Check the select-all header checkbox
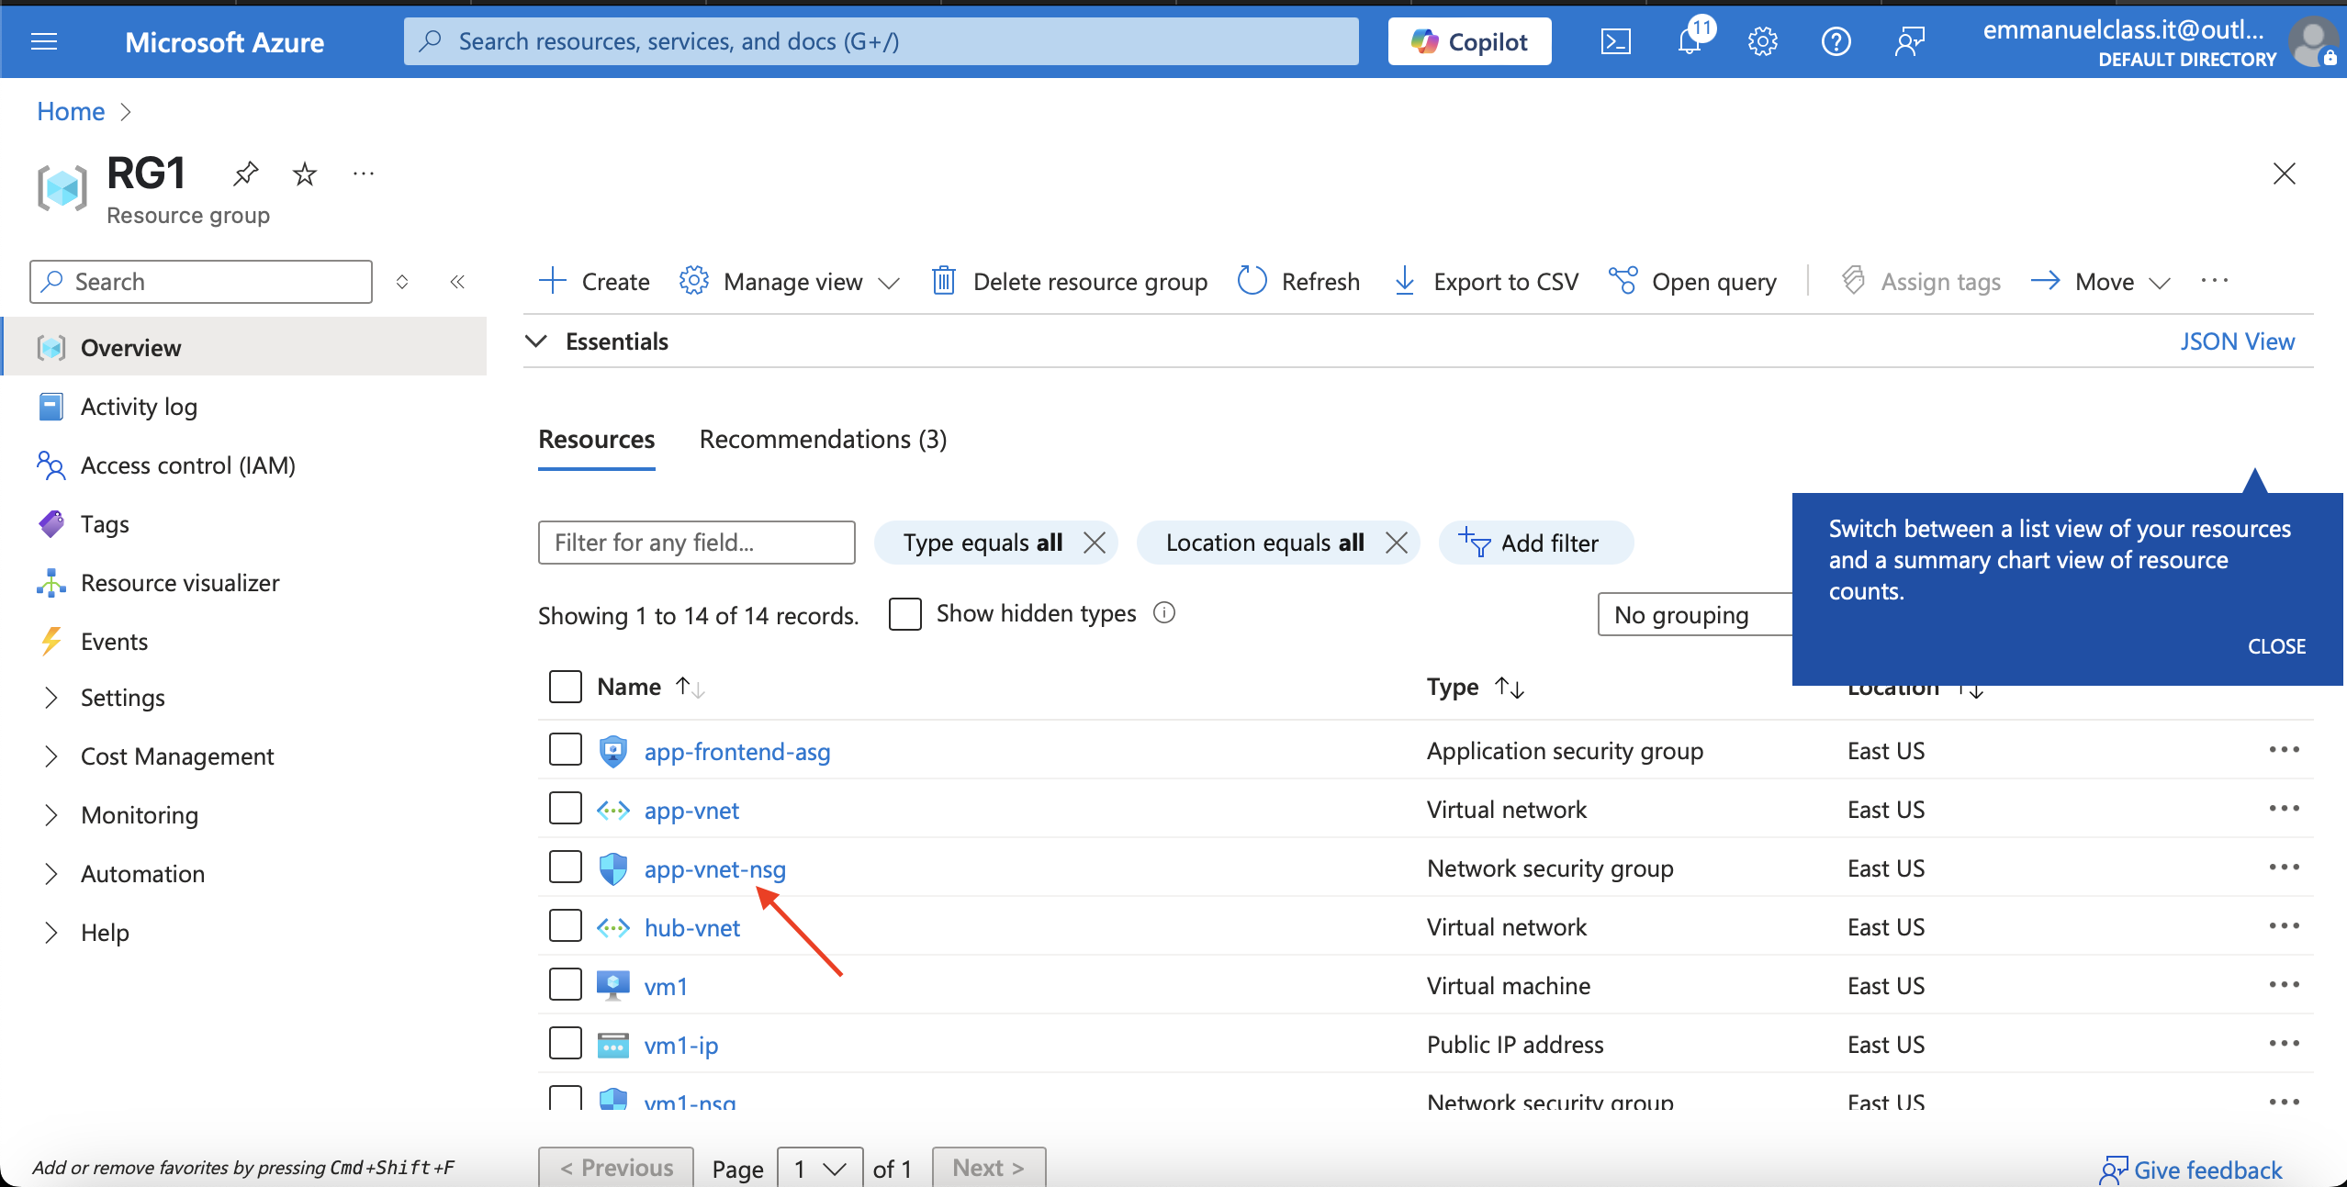This screenshot has height=1187, width=2347. pos(566,687)
